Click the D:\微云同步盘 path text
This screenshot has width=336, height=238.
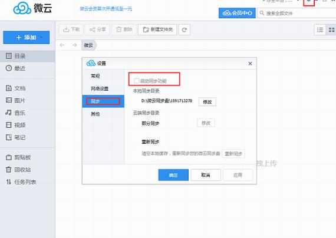coord(167,101)
